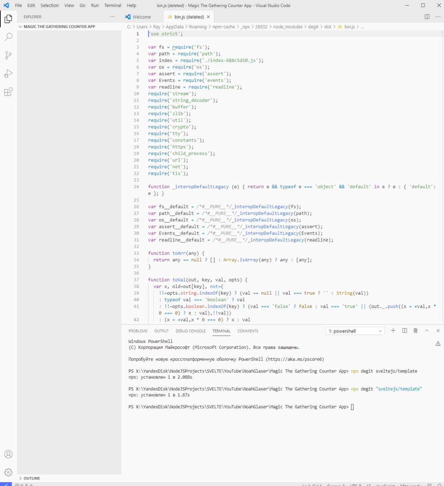This screenshot has width=444, height=486.
Task: Kill terminal with trash icon
Action: click(416, 331)
